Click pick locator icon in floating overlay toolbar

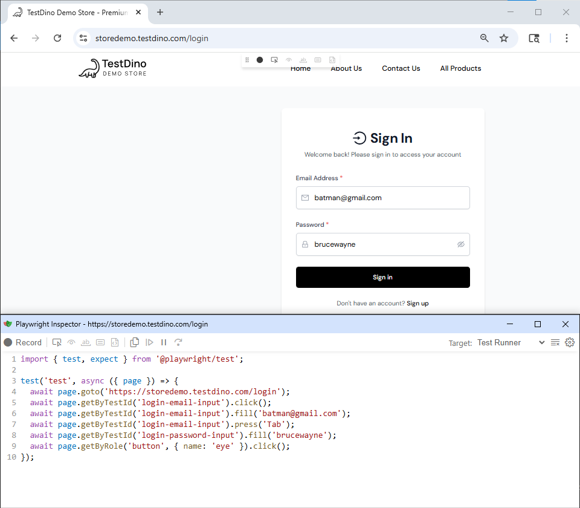click(x=274, y=60)
